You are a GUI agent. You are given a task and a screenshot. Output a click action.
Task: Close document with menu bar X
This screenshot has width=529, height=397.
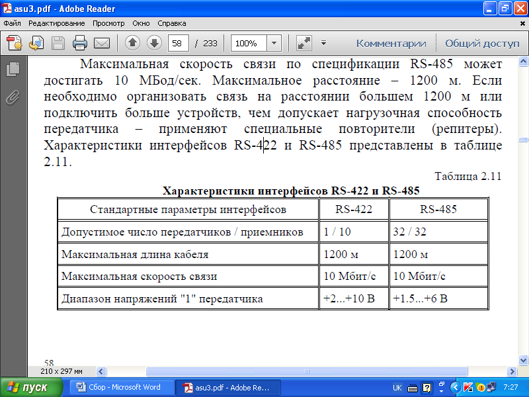(522, 24)
